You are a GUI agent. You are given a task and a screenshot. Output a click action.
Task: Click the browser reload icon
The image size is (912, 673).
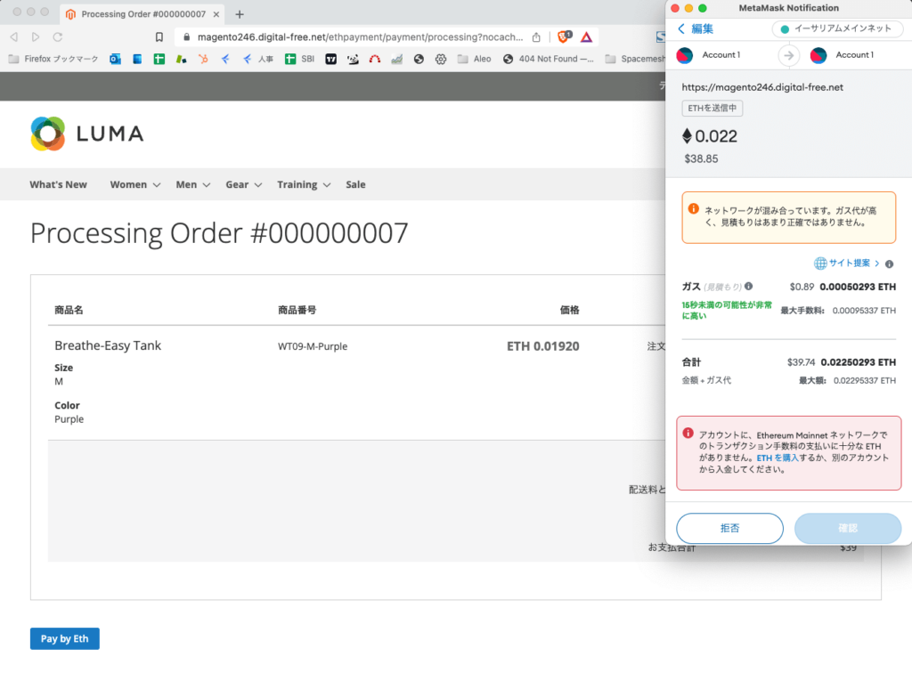click(58, 37)
